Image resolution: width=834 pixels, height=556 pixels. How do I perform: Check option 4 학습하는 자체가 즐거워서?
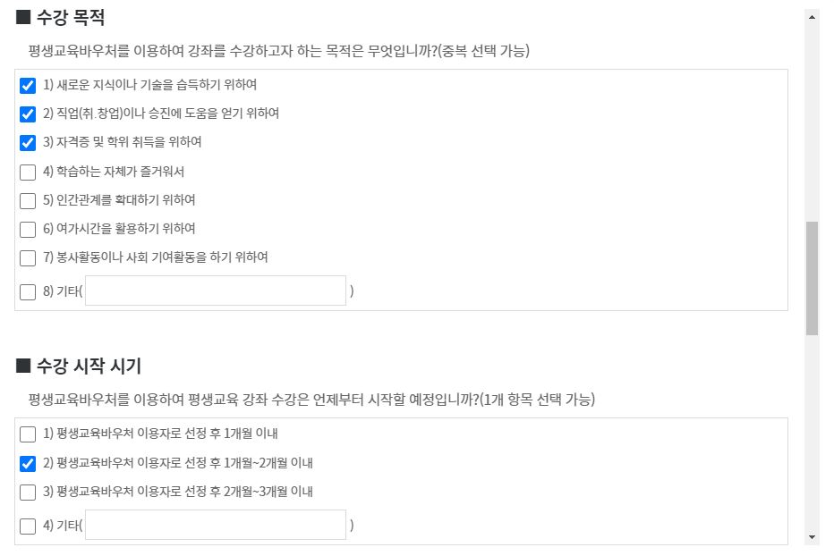pos(28,173)
